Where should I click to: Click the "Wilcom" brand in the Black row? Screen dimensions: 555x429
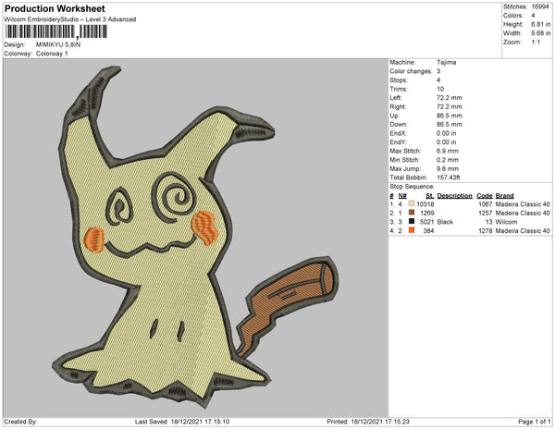[x=506, y=222]
